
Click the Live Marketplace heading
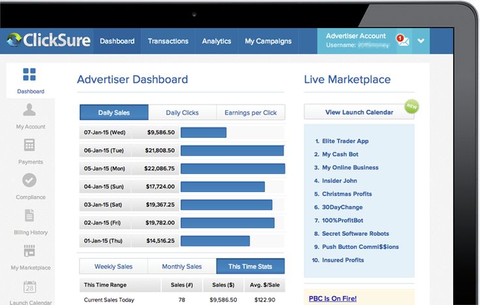pos(347,80)
